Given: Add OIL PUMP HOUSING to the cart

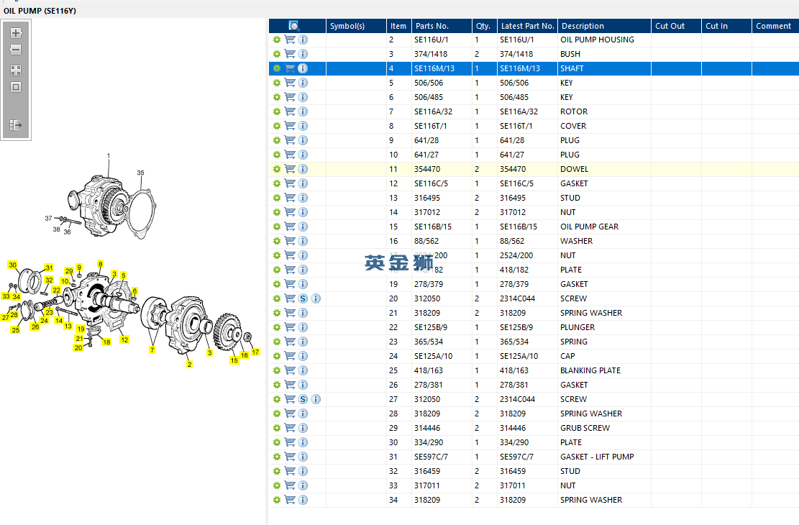Looking at the screenshot, I should [x=290, y=40].
